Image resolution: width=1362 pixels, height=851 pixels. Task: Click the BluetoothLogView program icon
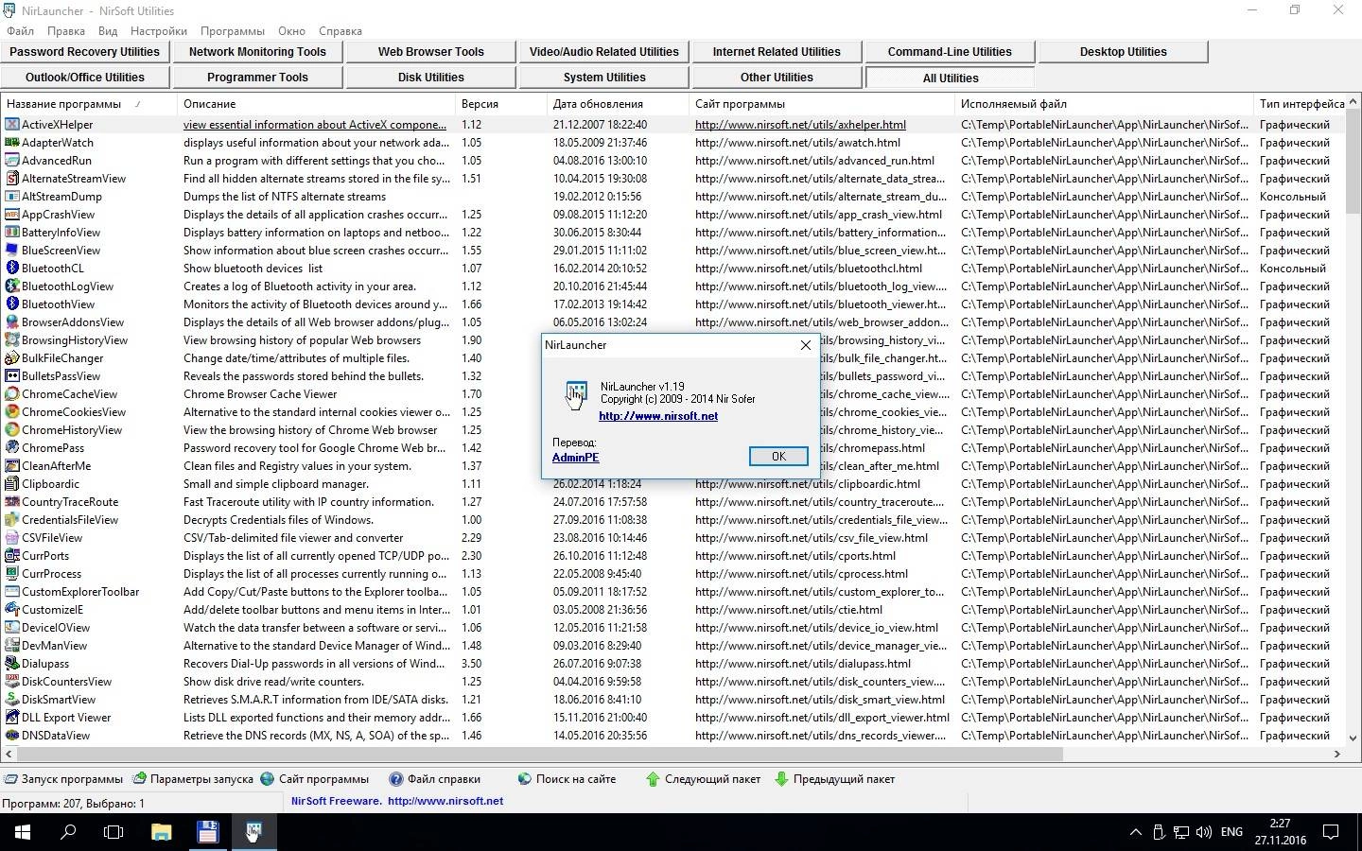[x=11, y=287]
